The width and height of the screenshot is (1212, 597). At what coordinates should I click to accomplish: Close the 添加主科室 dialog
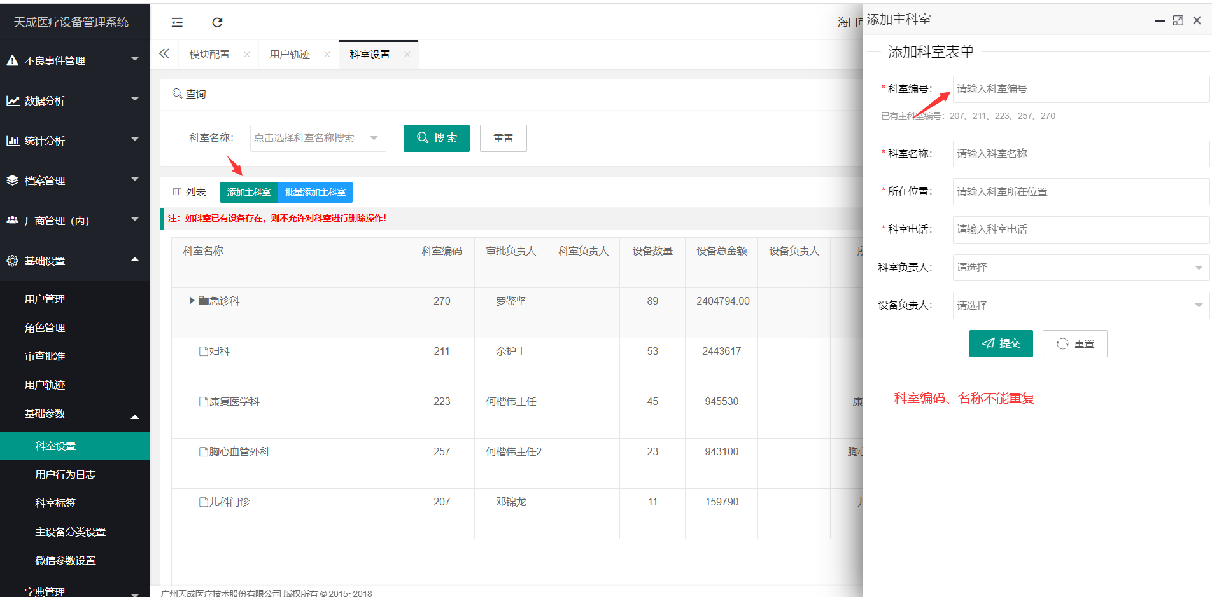click(1197, 20)
